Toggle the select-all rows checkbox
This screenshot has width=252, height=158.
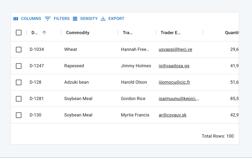[x=19, y=33]
